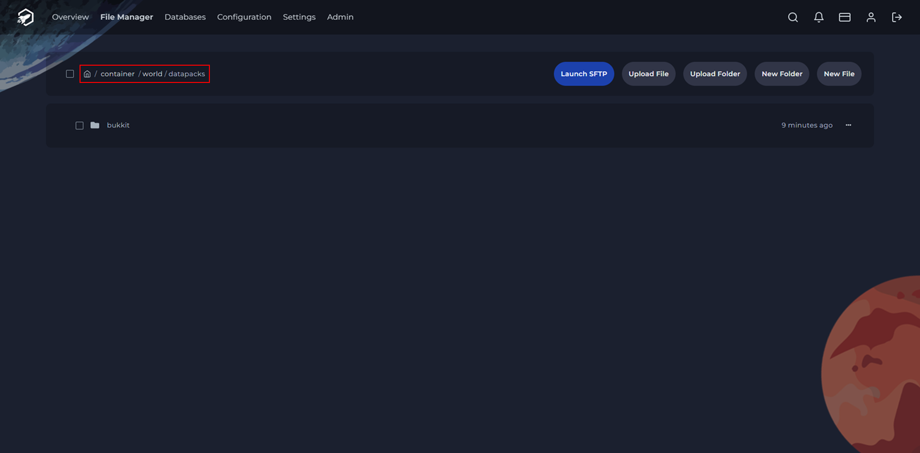Viewport: 920px width, 453px height.
Task: Check the bukkit row checkbox
Action: coord(80,125)
